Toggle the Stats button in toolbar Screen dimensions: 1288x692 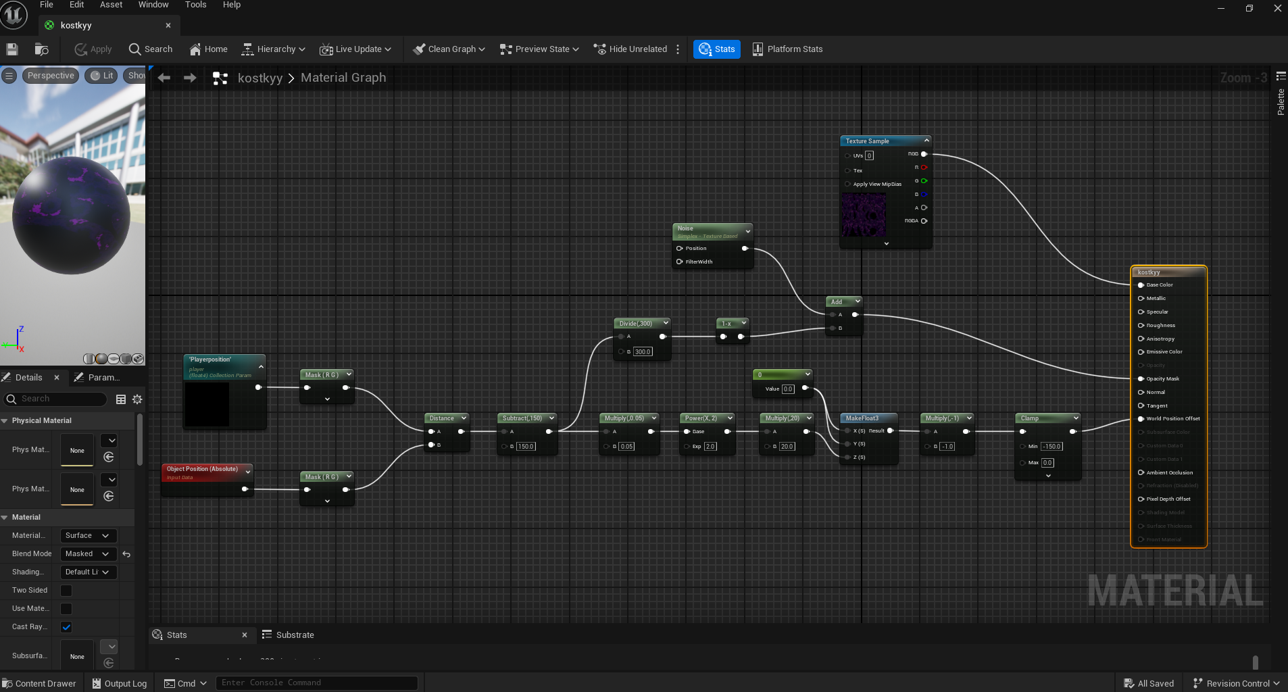[716, 49]
